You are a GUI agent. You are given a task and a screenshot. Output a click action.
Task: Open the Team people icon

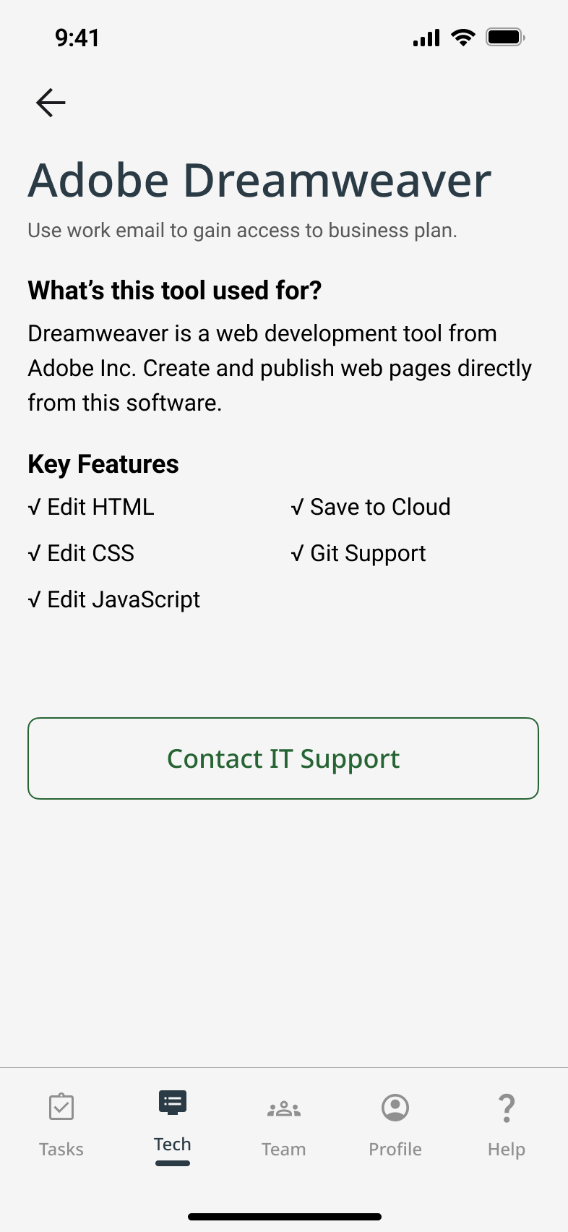point(284,1108)
